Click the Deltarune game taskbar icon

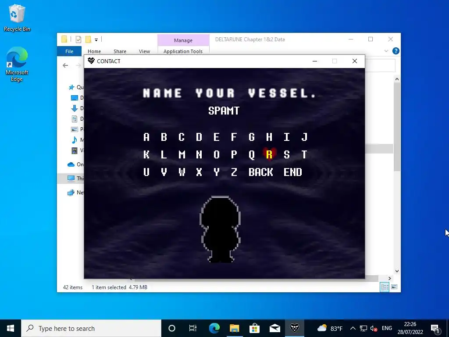click(x=294, y=328)
